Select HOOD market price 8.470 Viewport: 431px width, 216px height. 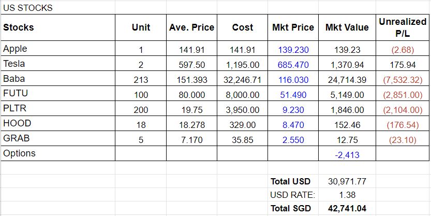(x=293, y=125)
